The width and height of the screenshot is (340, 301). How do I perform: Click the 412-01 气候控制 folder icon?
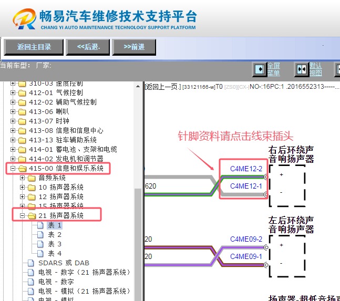[22, 93]
